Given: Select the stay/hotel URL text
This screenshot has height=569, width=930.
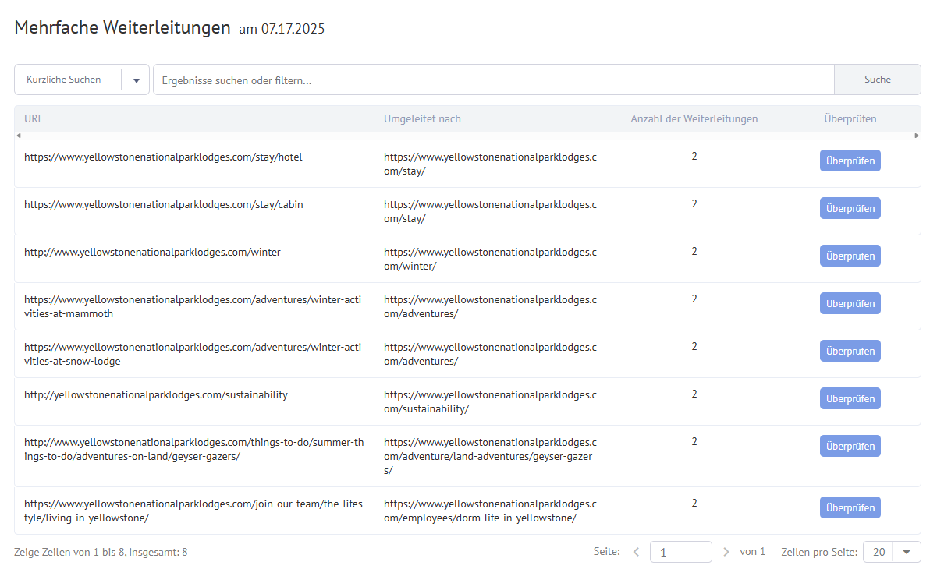Looking at the screenshot, I should click(163, 157).
